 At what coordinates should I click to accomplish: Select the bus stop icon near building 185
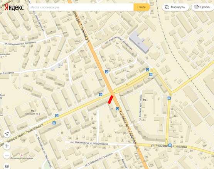[x=106, y=72]
